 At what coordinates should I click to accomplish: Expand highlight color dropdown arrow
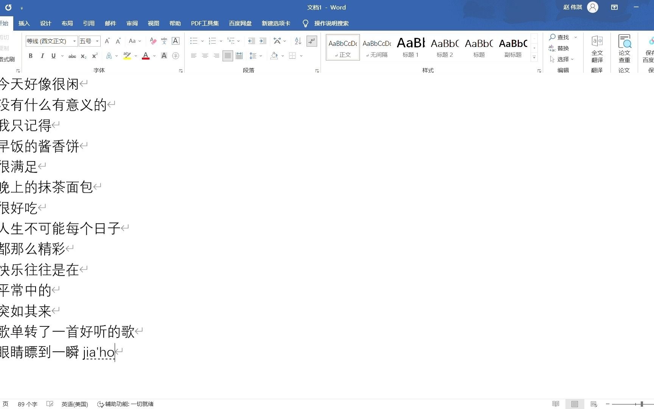point(136,56)
